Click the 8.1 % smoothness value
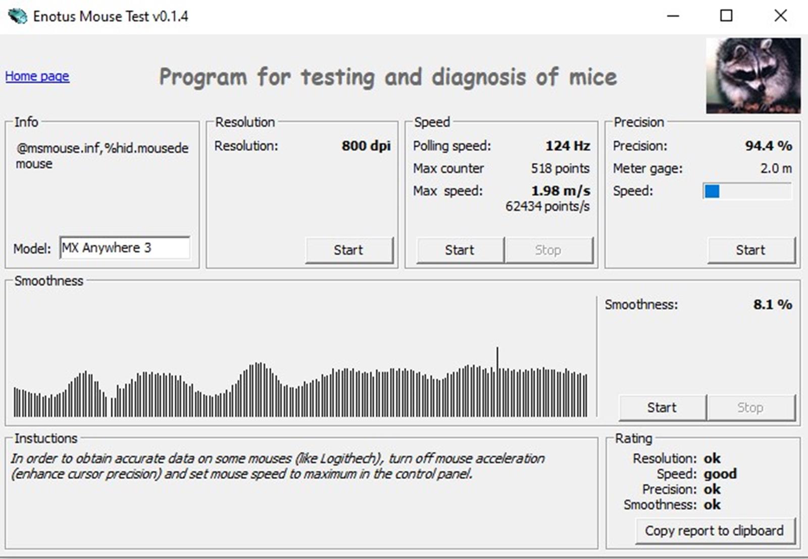 coord(772,305)
